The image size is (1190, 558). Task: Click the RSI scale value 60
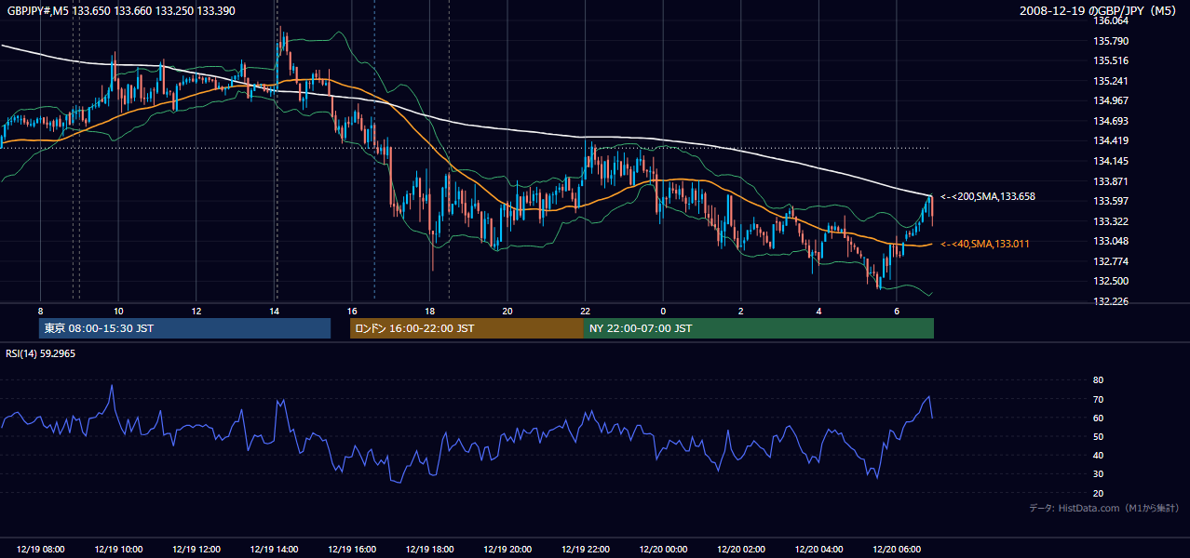point(1098,418)
